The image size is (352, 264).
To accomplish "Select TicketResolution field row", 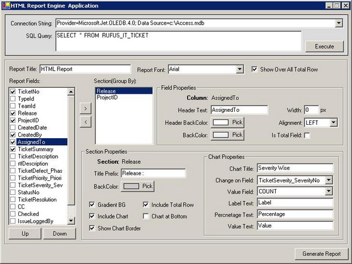I will coord(38,200).
